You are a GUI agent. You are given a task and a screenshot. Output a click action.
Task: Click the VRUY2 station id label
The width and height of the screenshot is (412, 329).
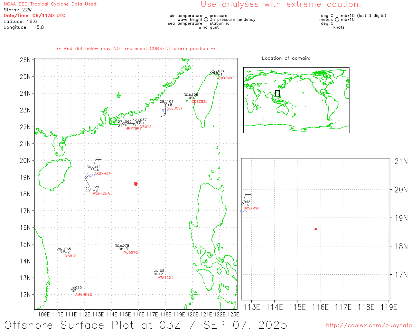point(146,127)
